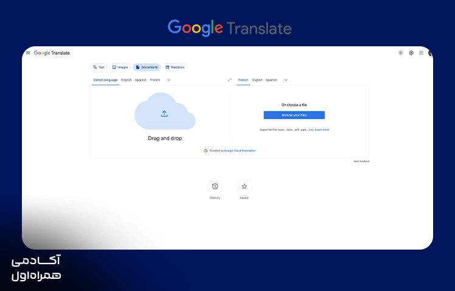Select the Documents tab
The height and width of the screenshot is (291, 455).
pos(147,67)
